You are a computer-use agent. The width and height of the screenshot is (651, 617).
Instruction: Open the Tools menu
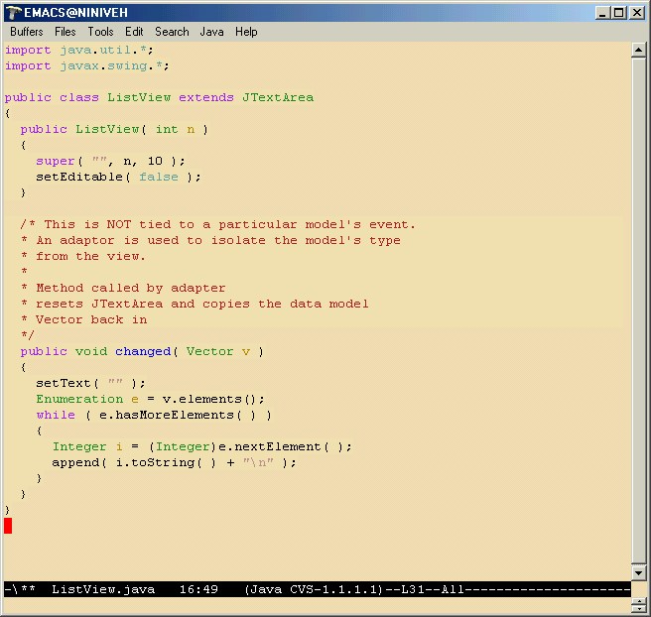[x=100, y=32]
